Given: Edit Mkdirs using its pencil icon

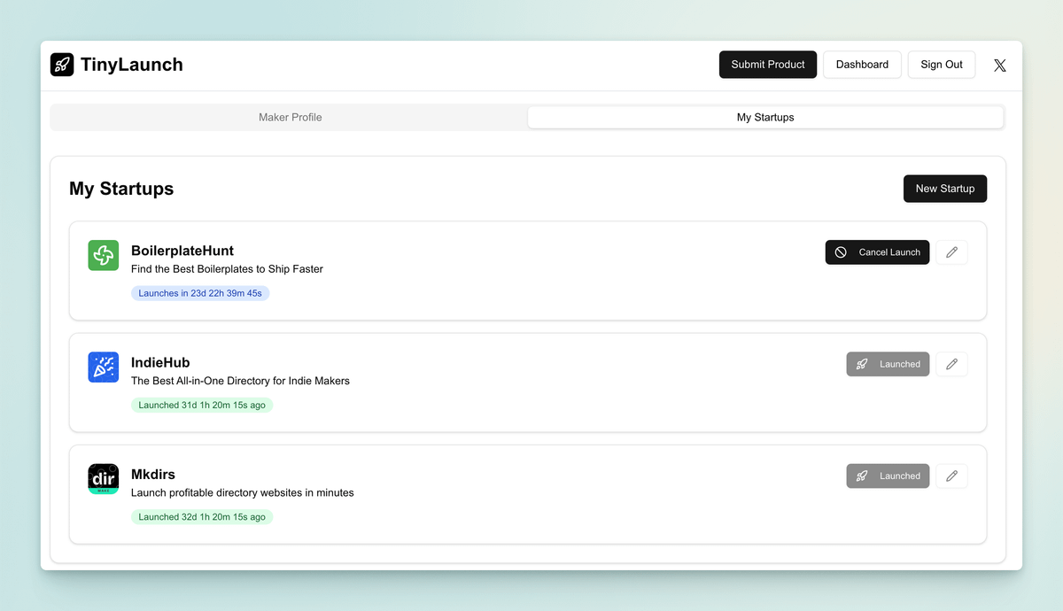Looking at the screenshot, I should [x=951, y=476].
